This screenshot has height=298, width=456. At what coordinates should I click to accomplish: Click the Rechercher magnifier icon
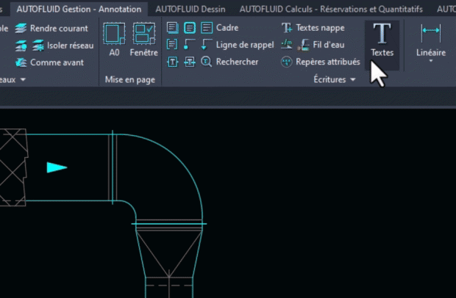point(207,62)
